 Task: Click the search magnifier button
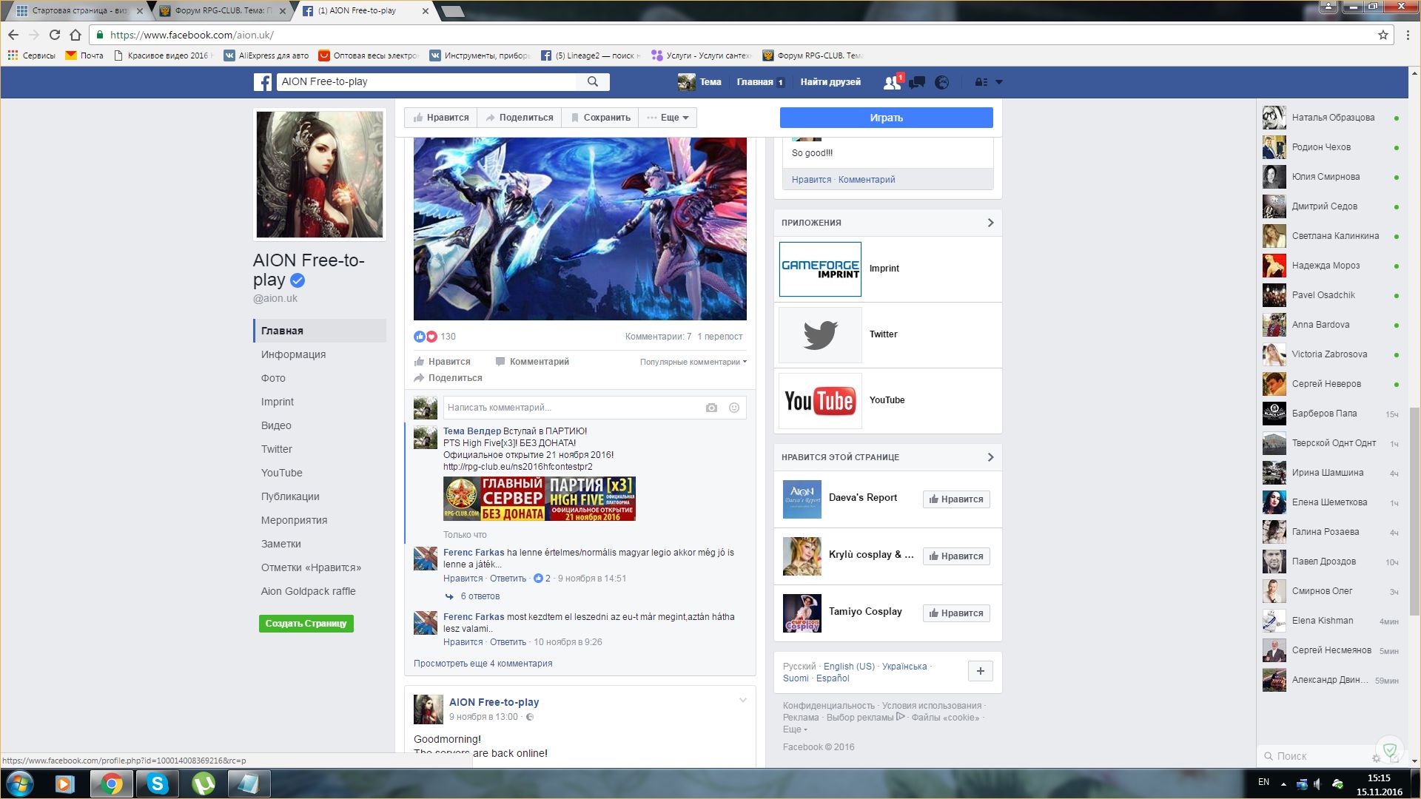pyautogui.click(x=593, y=81)
